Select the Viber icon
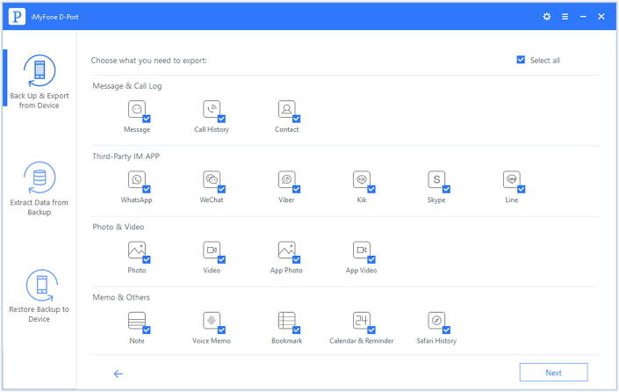Viewport: 619px width, 392px height. coord(286,179)
